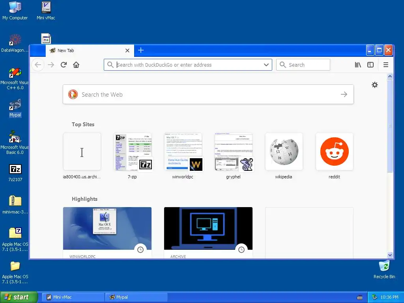
Task: Select the Mypal desktop shortcut
Action: 15,108
